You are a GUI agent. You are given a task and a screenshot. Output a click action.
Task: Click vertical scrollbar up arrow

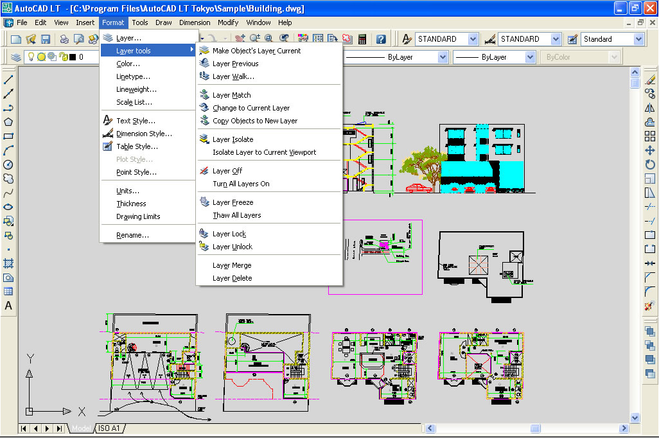pos(635,72)
